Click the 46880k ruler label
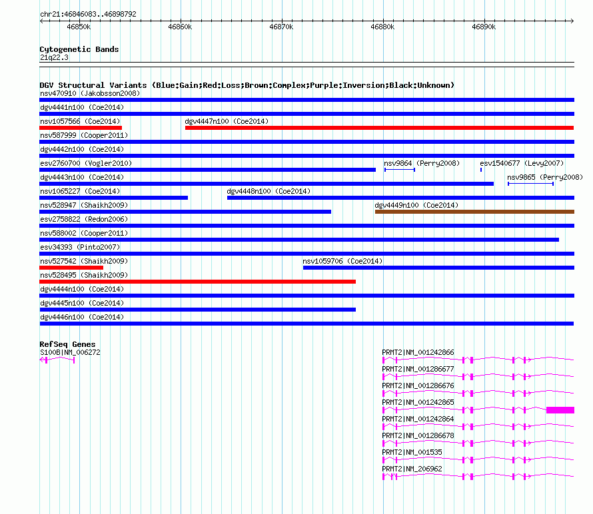The width and height of the screenshot is (593, 514). pos(382,27)
